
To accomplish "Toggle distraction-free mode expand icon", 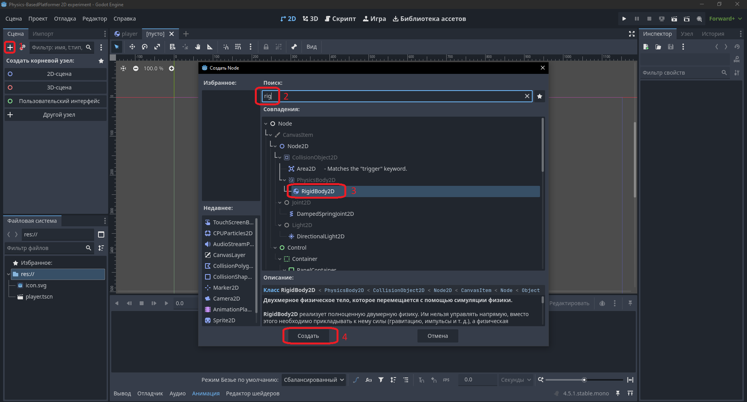I will coord(632,34).
